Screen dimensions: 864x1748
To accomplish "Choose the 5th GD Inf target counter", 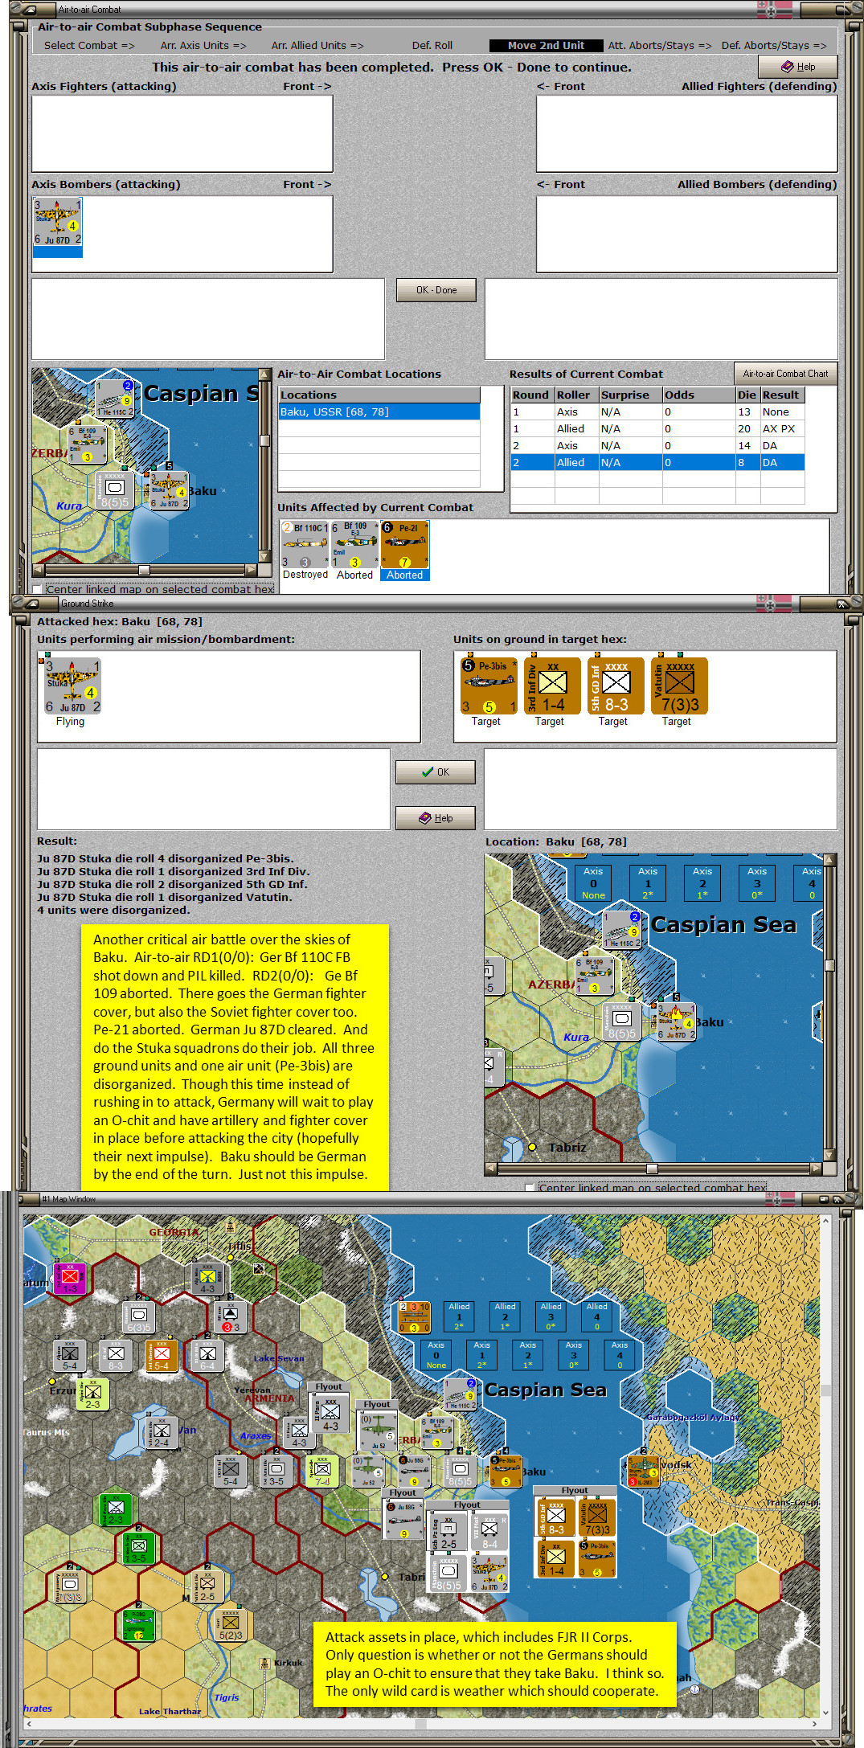I will [x=616, y=686].
